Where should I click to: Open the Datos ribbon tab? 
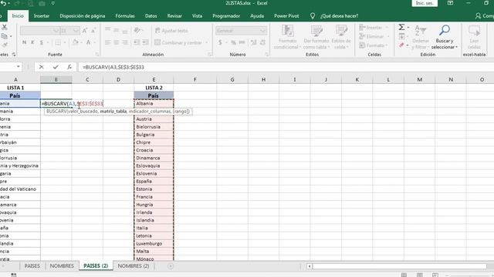151,15
